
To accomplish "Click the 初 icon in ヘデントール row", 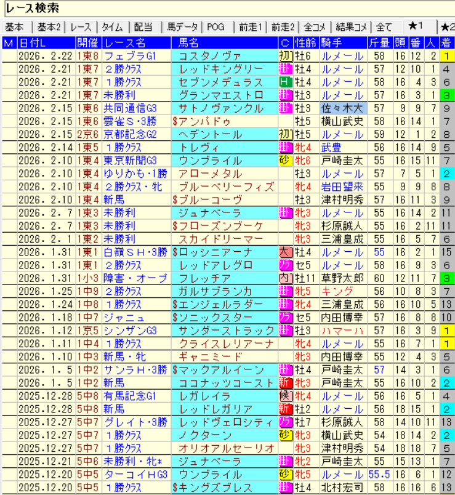I will (x=286, y=134).
